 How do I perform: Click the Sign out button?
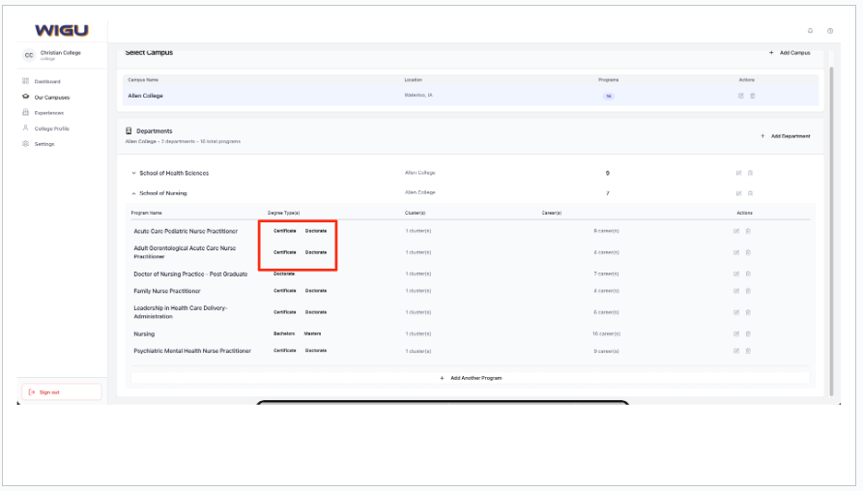coord(61,391)
